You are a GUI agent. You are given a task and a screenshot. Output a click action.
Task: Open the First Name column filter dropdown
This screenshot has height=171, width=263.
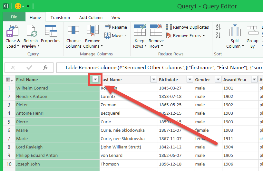pos(95,80)
